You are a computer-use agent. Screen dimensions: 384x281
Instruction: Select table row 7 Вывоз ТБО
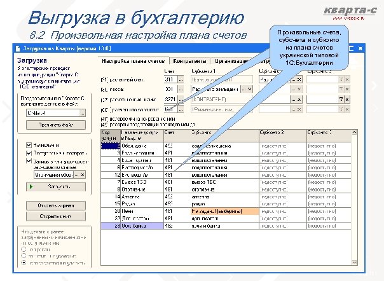click(x=226, y=182)
